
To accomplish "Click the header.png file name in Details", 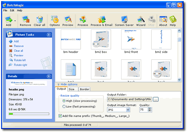I will (x=16, y=90).
